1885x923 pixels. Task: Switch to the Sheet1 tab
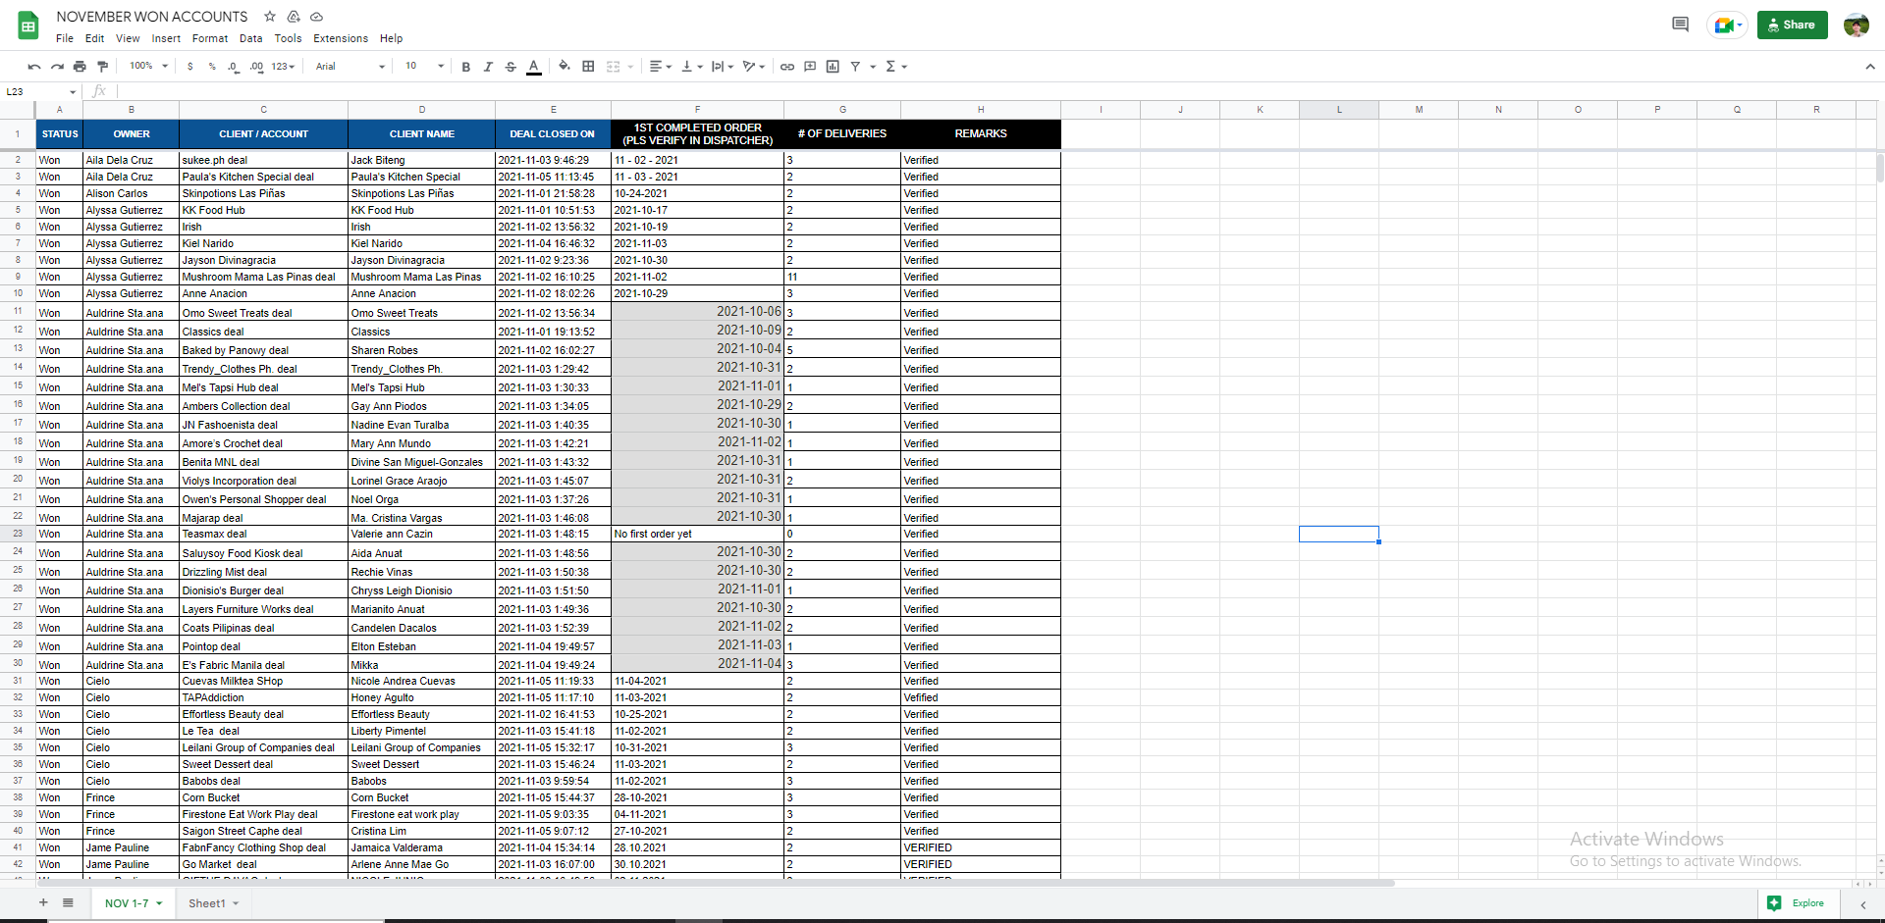(207, 903)
